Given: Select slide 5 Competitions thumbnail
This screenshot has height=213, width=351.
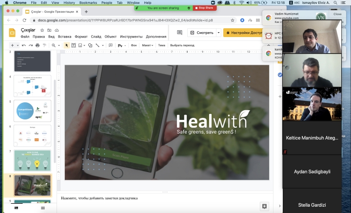Looking at the screenshot, I should 33,110.
